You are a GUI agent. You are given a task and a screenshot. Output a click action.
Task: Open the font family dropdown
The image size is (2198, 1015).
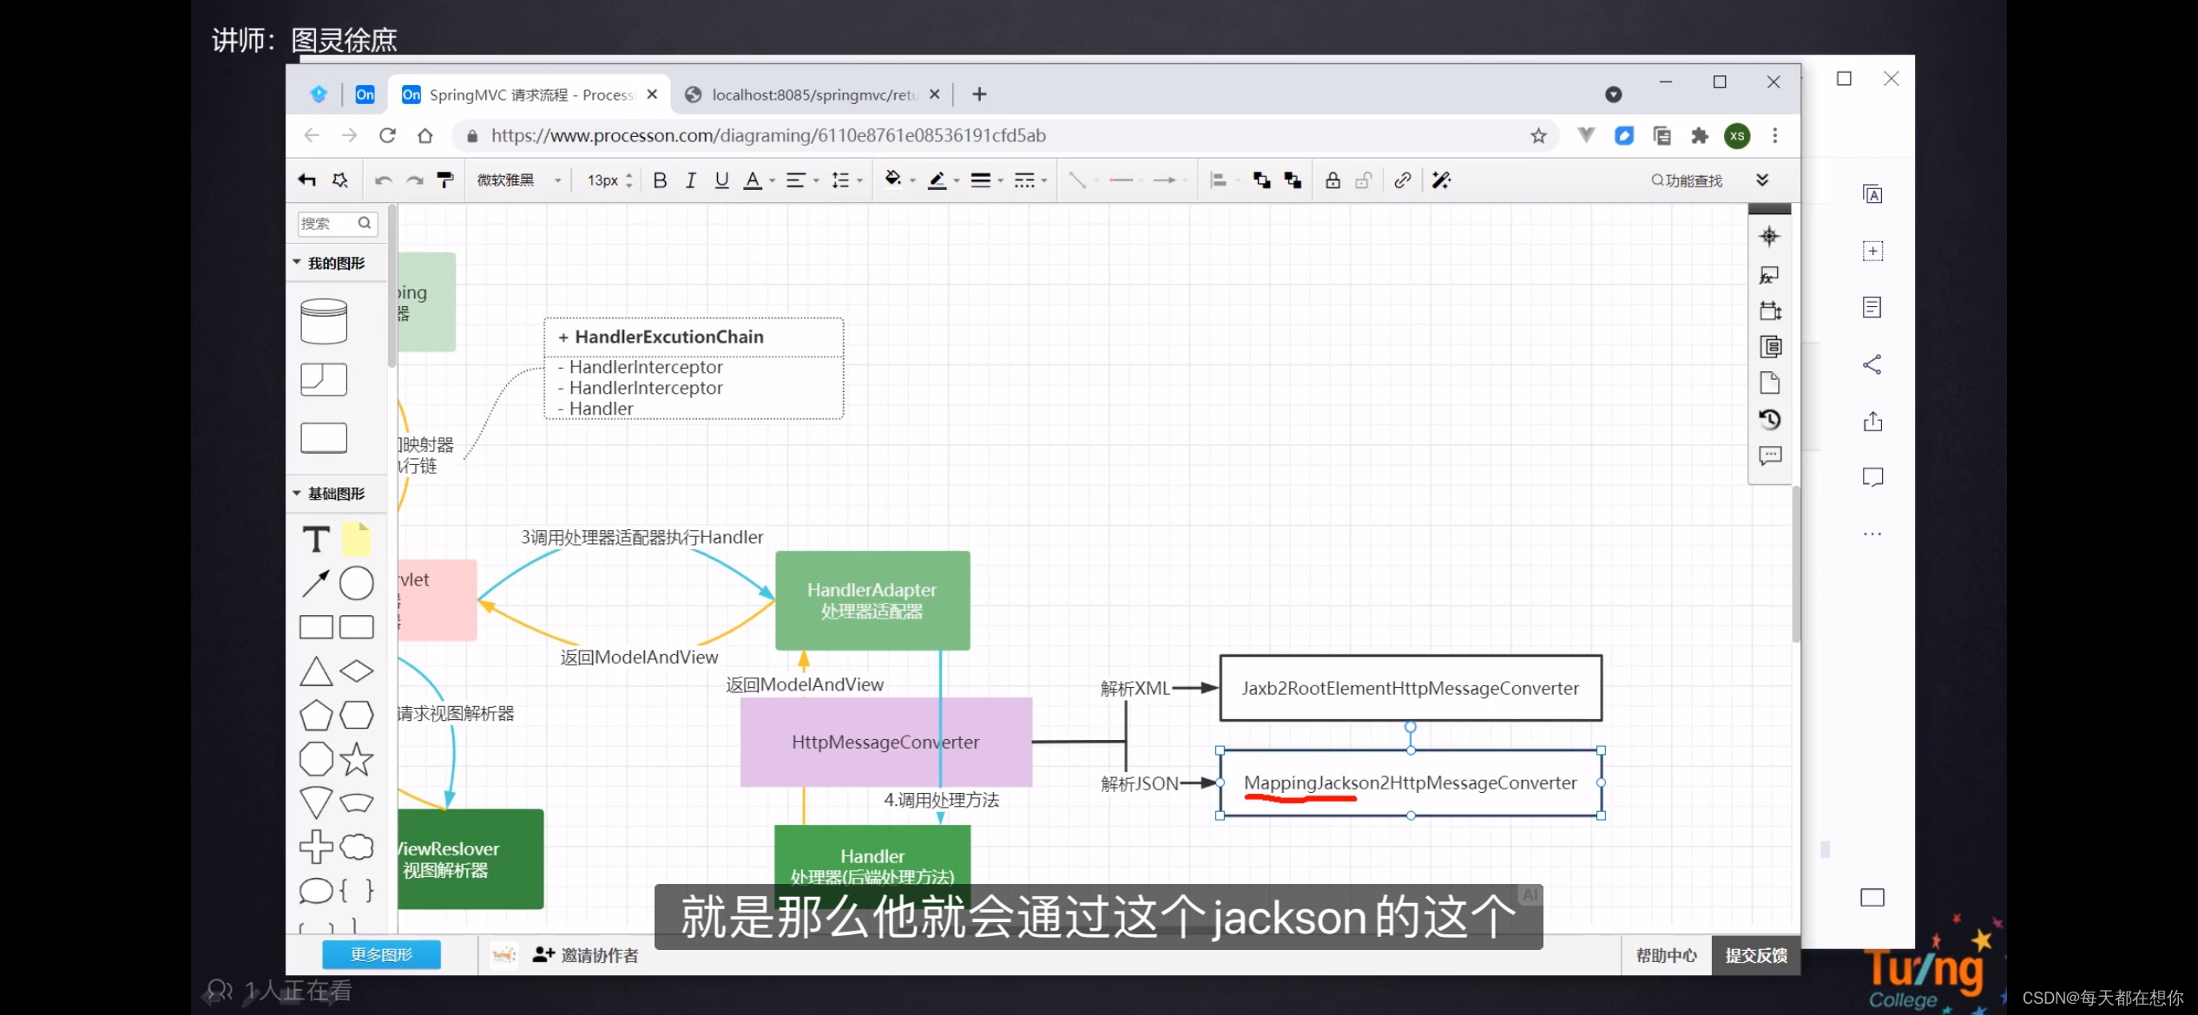tap(519, 180)
